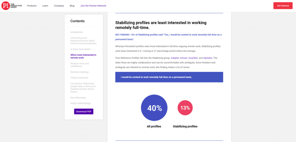296x142 pixels.
Task: Open the Guardian reference profile link
Action: pos(193,58)
